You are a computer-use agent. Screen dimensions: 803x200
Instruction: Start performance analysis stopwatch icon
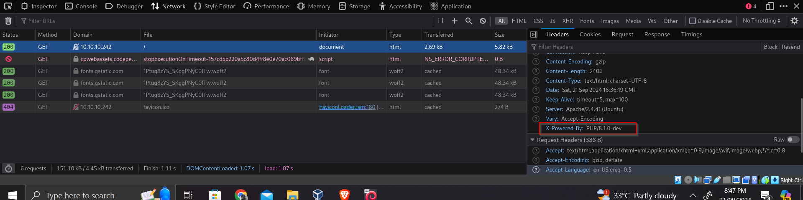pos(8,169)
